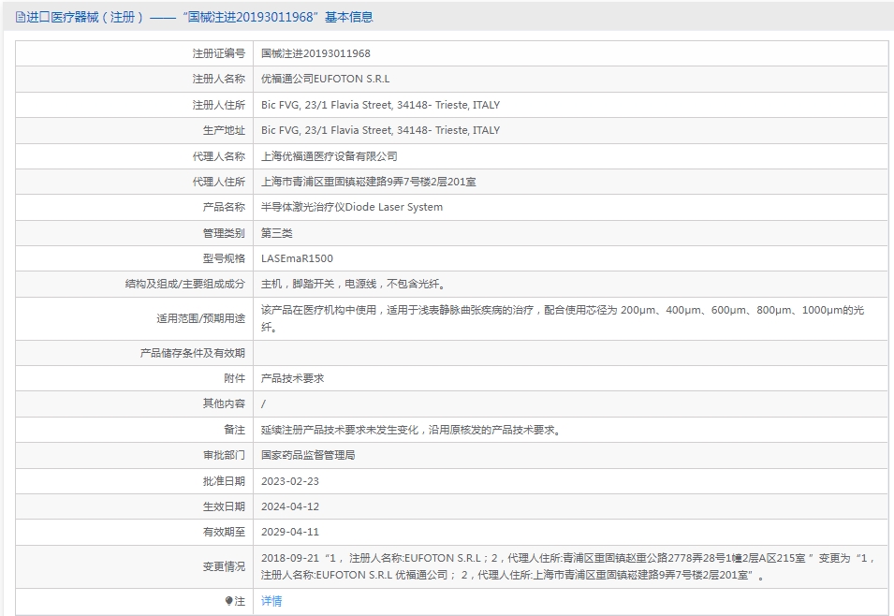Select the registration number 国械注进20193011968 value
Screen dimensions: 894x616
coord(315,53)
